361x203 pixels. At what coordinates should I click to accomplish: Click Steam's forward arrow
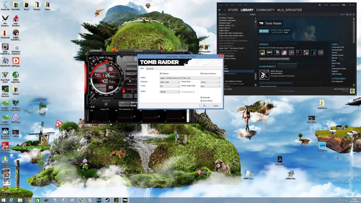point(224,10)
